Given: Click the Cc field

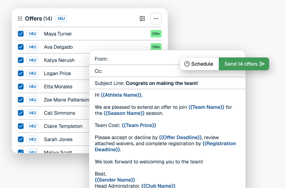Looking at the screenshot, I should coord(167,71).
